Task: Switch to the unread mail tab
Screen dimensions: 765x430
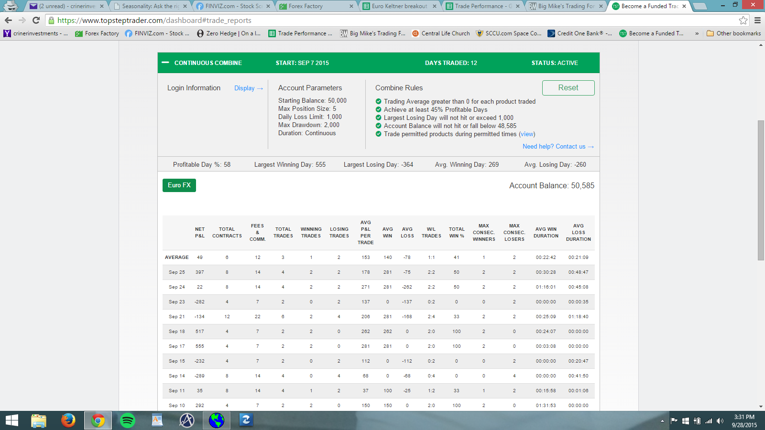Action: click(x=66, y=6)
